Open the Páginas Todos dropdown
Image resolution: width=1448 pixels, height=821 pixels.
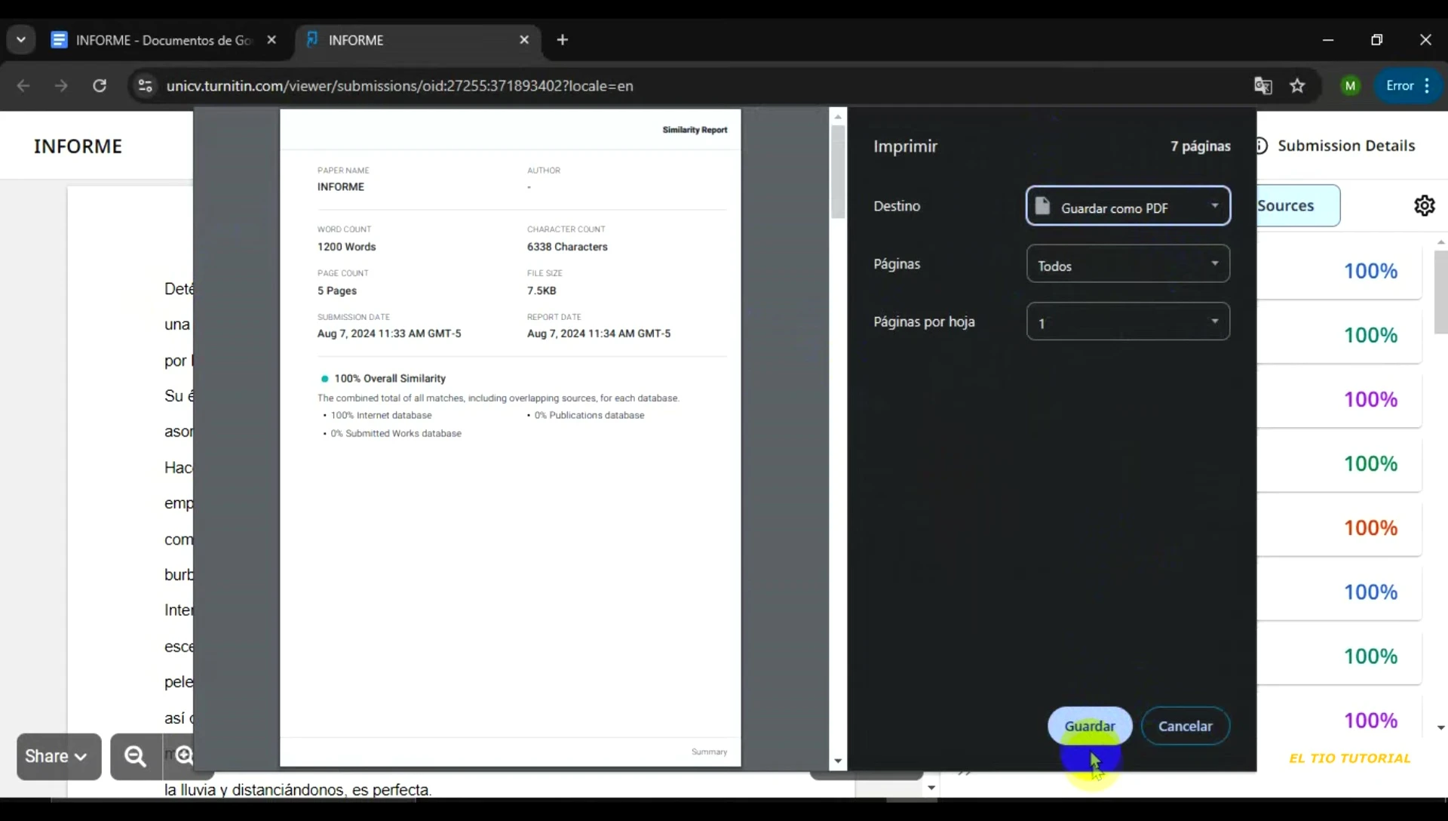coord(1128,264)
